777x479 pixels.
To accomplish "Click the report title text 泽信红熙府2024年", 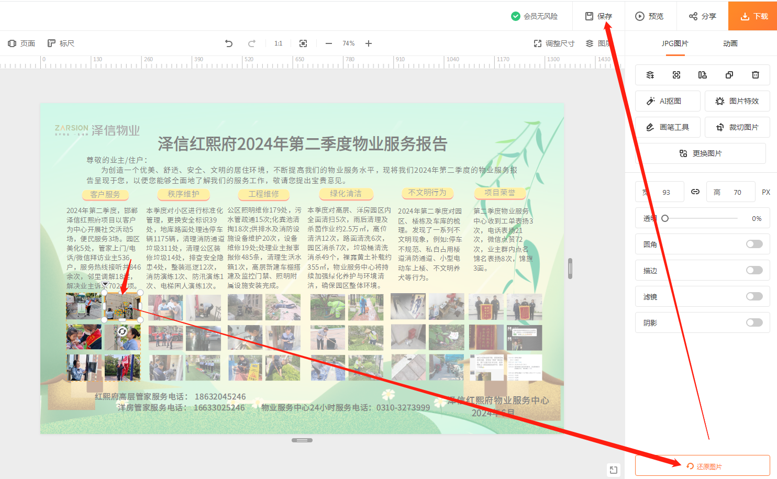I will click(x=303, y=143).
